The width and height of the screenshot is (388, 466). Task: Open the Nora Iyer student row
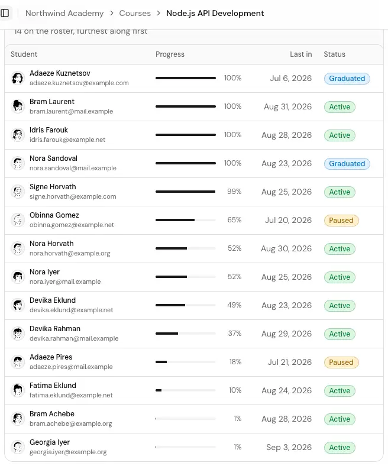coord(194,277)
